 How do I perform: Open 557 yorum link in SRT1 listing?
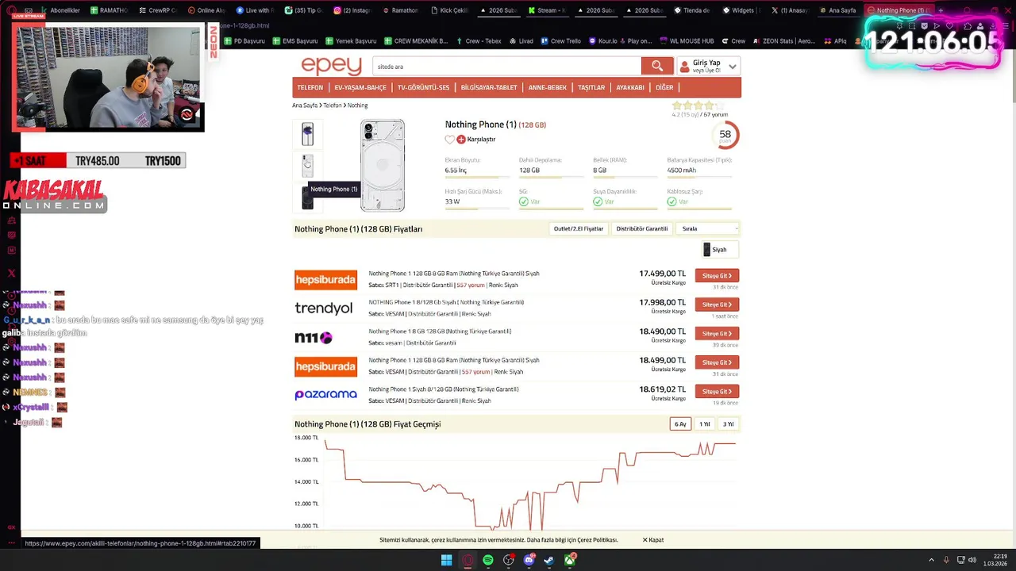[x=470, y=285]
